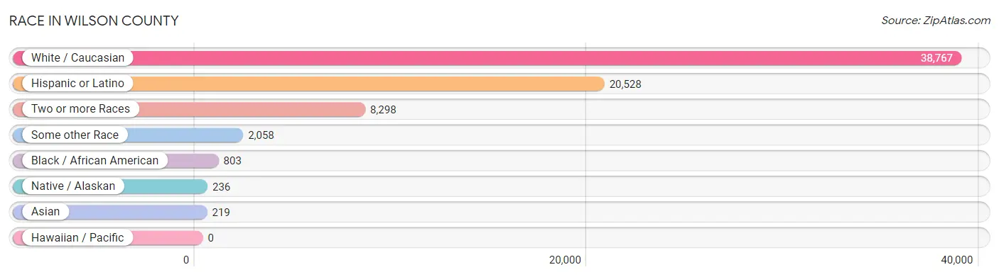Screen dimensions: 999x277
Task: Click the 20,000 axis tick label
Action: coord(565,260)
